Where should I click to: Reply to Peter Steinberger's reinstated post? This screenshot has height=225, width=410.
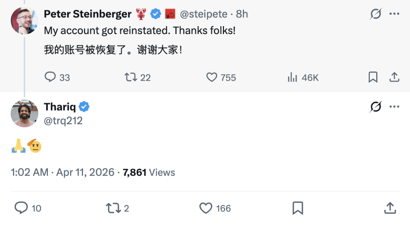pos(50,77)
